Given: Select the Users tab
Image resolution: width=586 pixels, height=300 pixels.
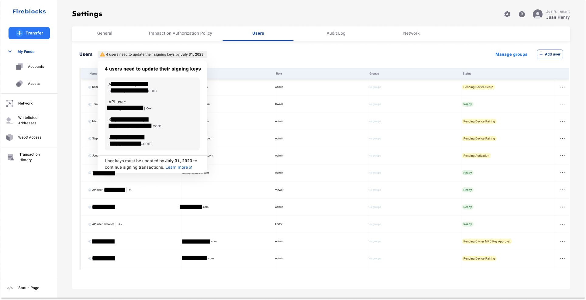Looking at the screenshot, I should 258,33.
